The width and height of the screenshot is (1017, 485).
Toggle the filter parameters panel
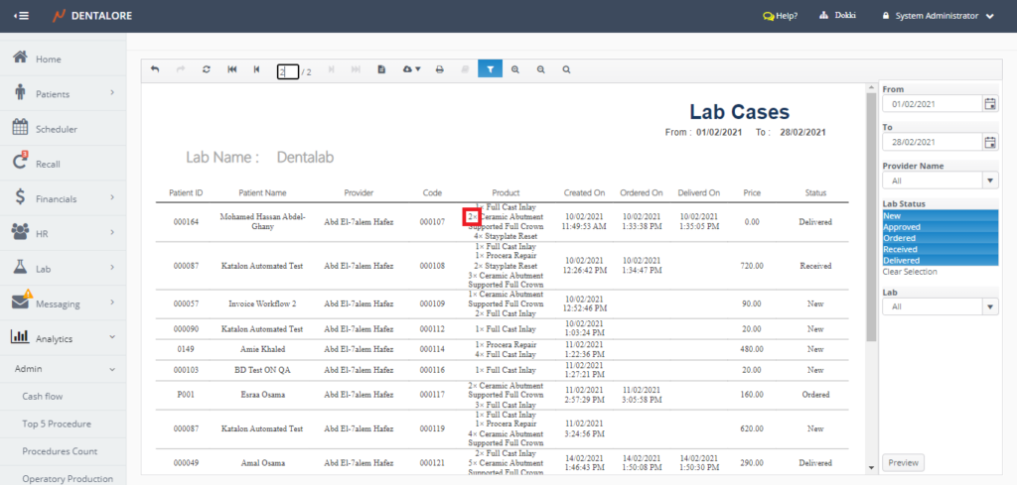click(x=490, y=69)
